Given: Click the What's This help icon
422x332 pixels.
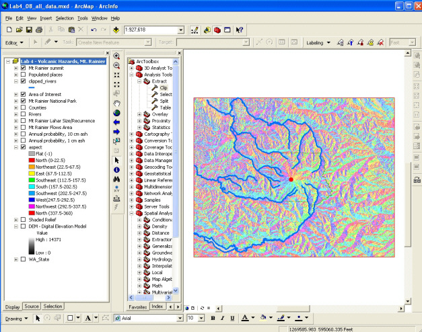Looking at the screenshot, I should tap(239, 30).
